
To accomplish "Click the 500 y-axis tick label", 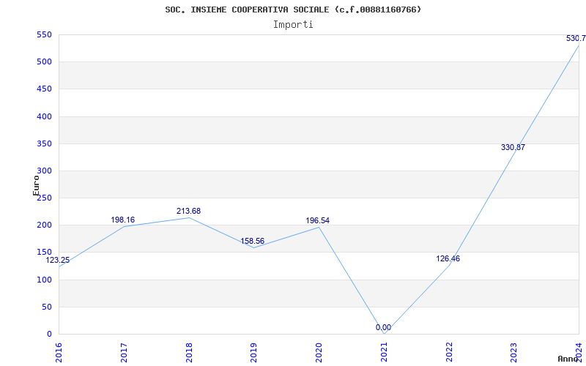I will pos(44,62).
